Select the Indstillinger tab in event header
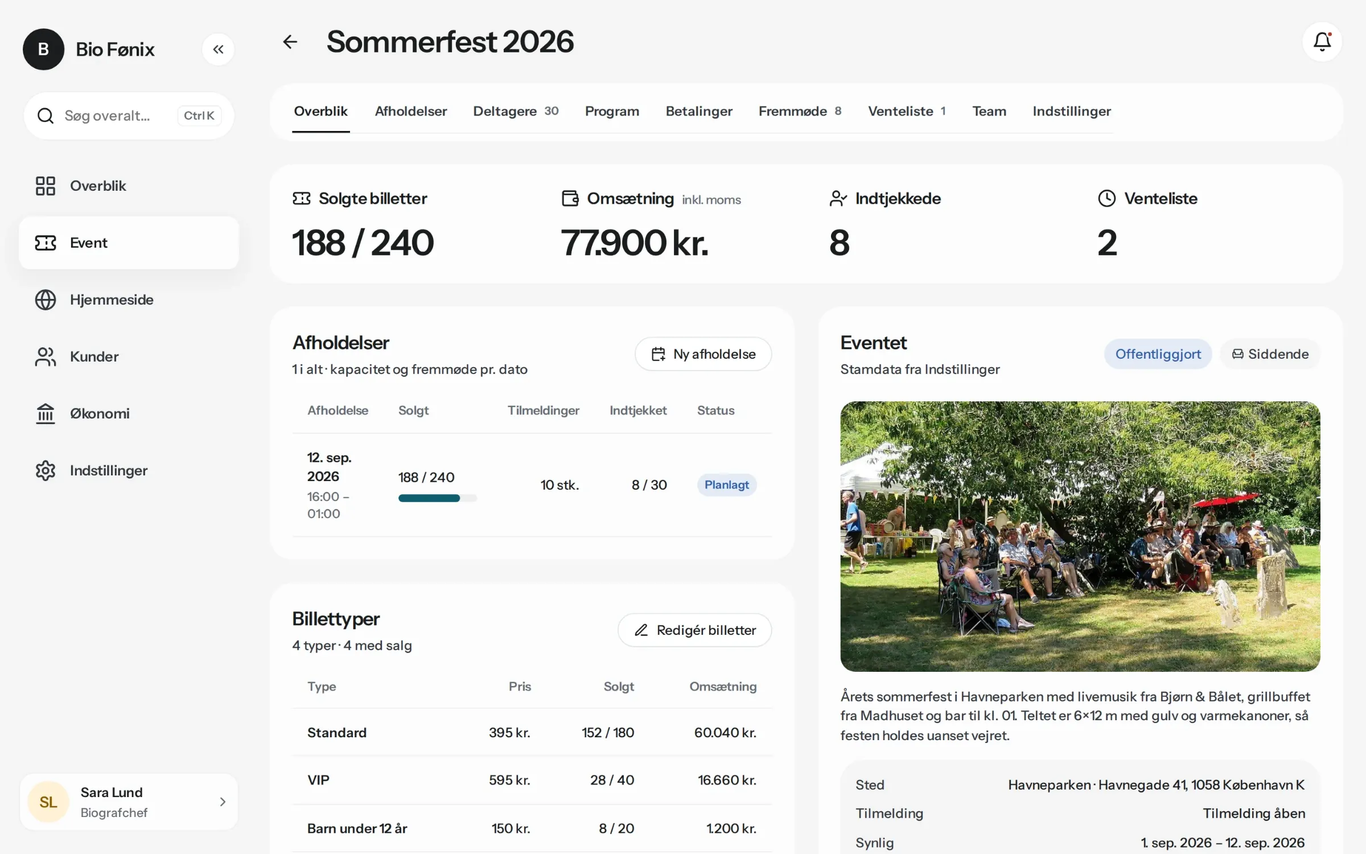1366x854 pixels. point(1072,111)
